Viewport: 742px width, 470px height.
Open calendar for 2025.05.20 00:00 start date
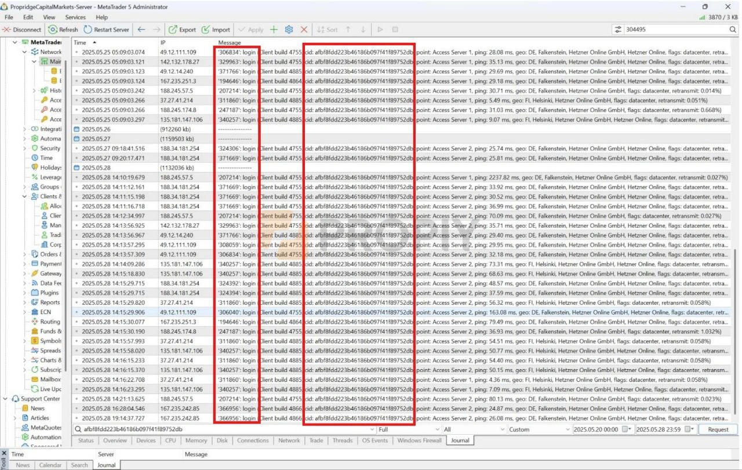[625, 429]
